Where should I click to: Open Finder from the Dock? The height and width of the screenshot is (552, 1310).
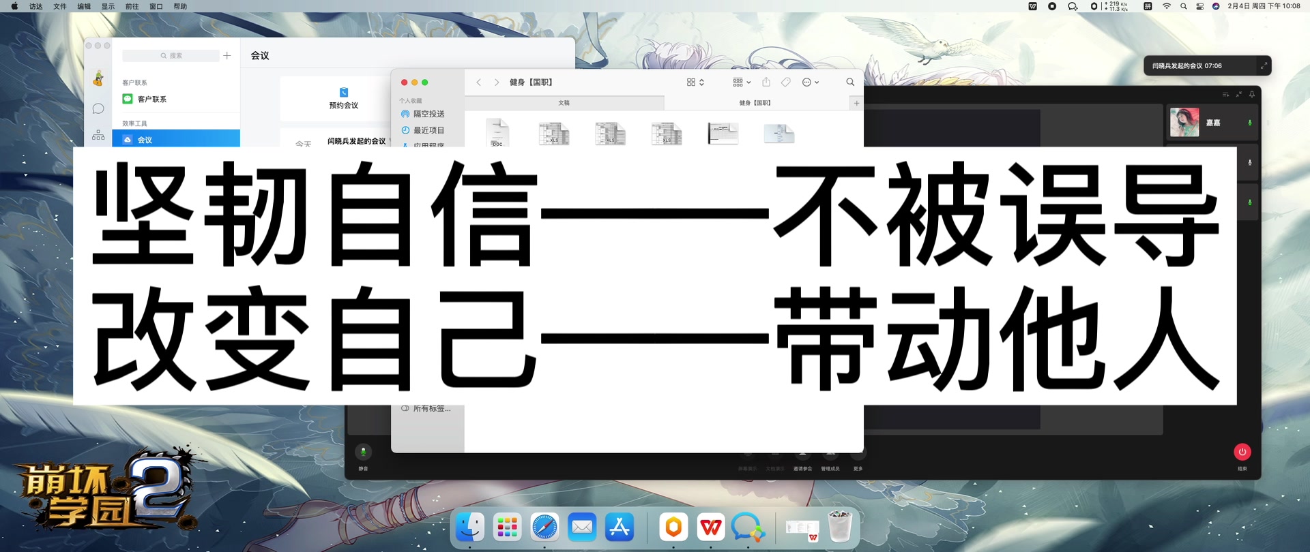click(470, 527)
